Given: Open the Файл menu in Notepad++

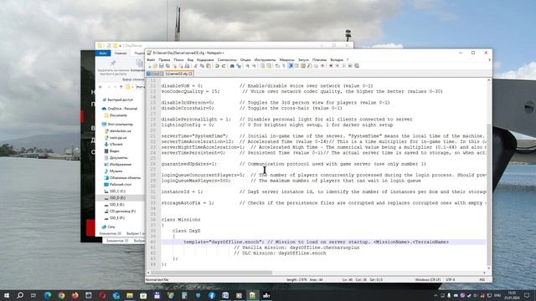Looking at the screenshot, I should pyautogui.click(x=151, y=59).
